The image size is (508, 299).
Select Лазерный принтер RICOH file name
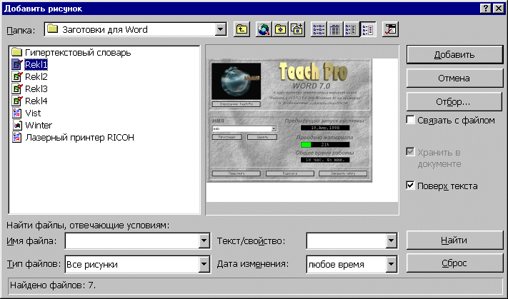pos(80,137)
